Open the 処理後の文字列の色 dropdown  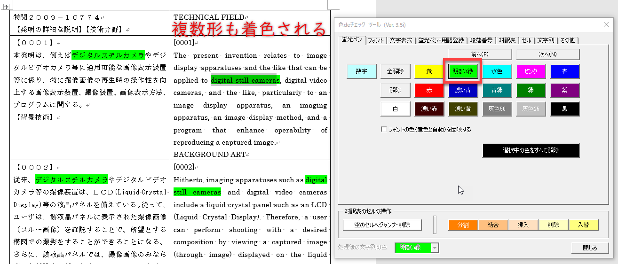coord(435,248)
